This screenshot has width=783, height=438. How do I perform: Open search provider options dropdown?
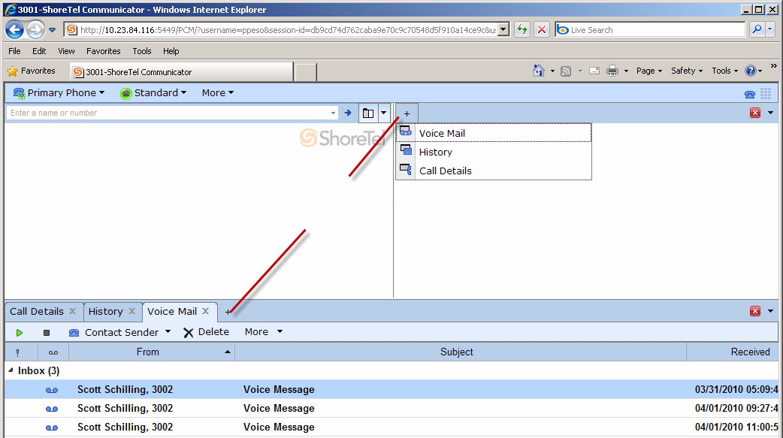769,30
